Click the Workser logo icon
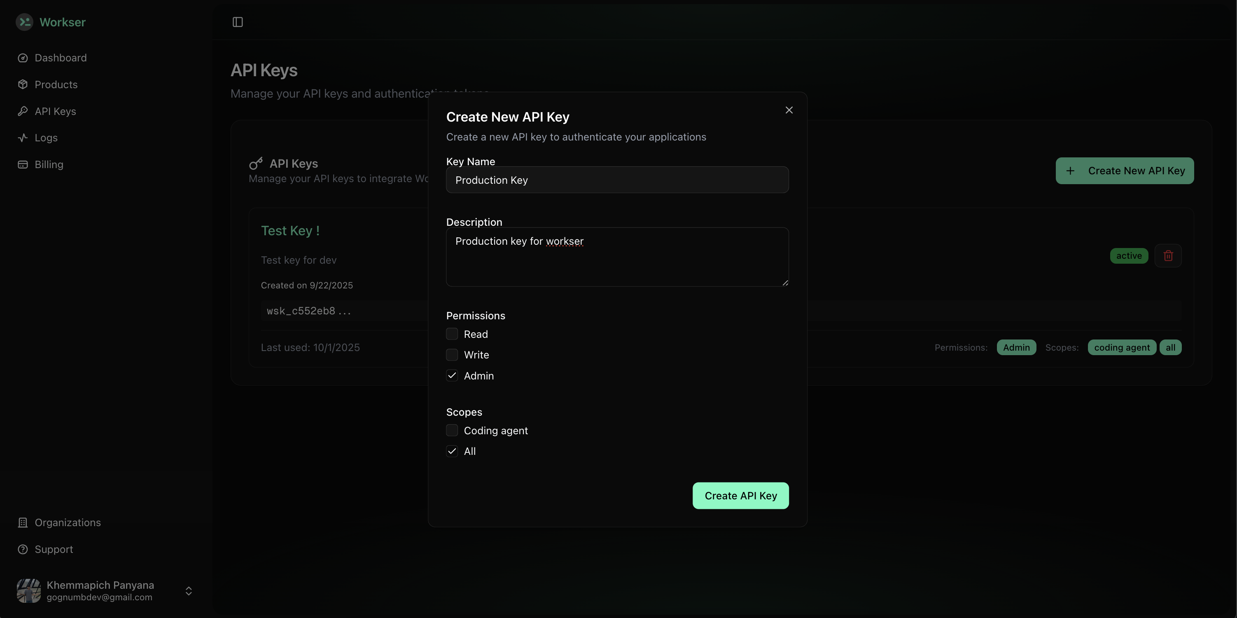The image size is (1237, 618). click(25, 22)
